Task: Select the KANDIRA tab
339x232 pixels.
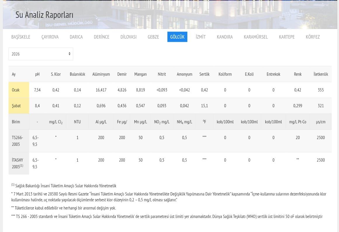Action: click(224, 37)
